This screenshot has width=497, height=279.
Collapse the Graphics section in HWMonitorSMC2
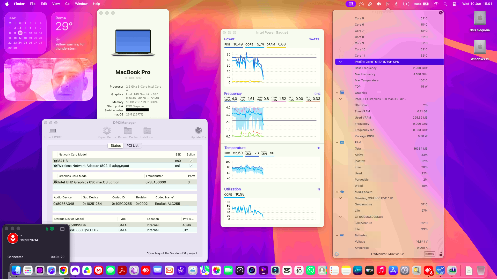click(337, 93)
